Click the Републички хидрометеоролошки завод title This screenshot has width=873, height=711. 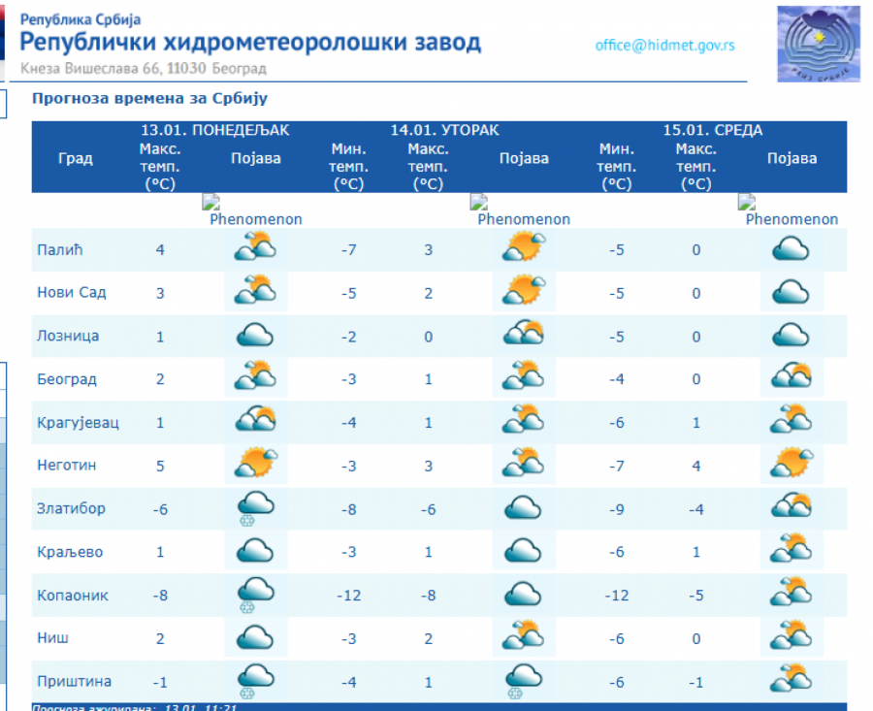click(250, 43)
